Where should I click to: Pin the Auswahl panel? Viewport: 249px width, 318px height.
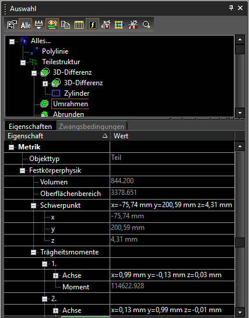point(231,8)
